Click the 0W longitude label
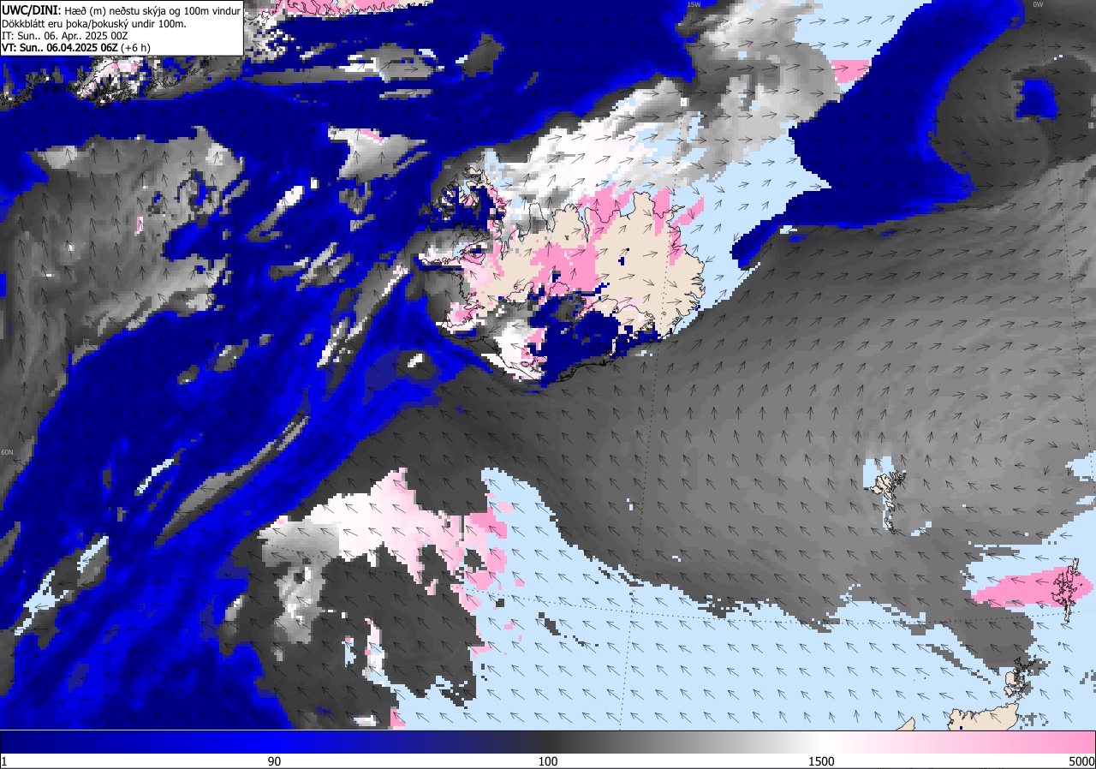The height and width of the screenshot is (769, 1096). pos(1038,4)
